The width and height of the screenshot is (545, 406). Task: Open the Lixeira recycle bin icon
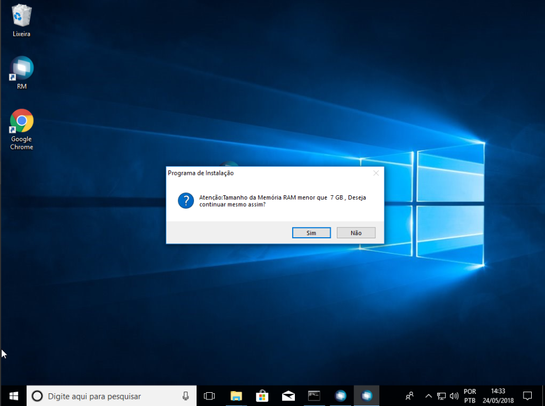click(x=22, y=21)
